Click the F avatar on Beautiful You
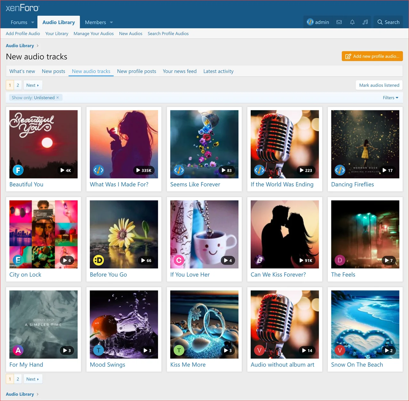 pos(18,170)
